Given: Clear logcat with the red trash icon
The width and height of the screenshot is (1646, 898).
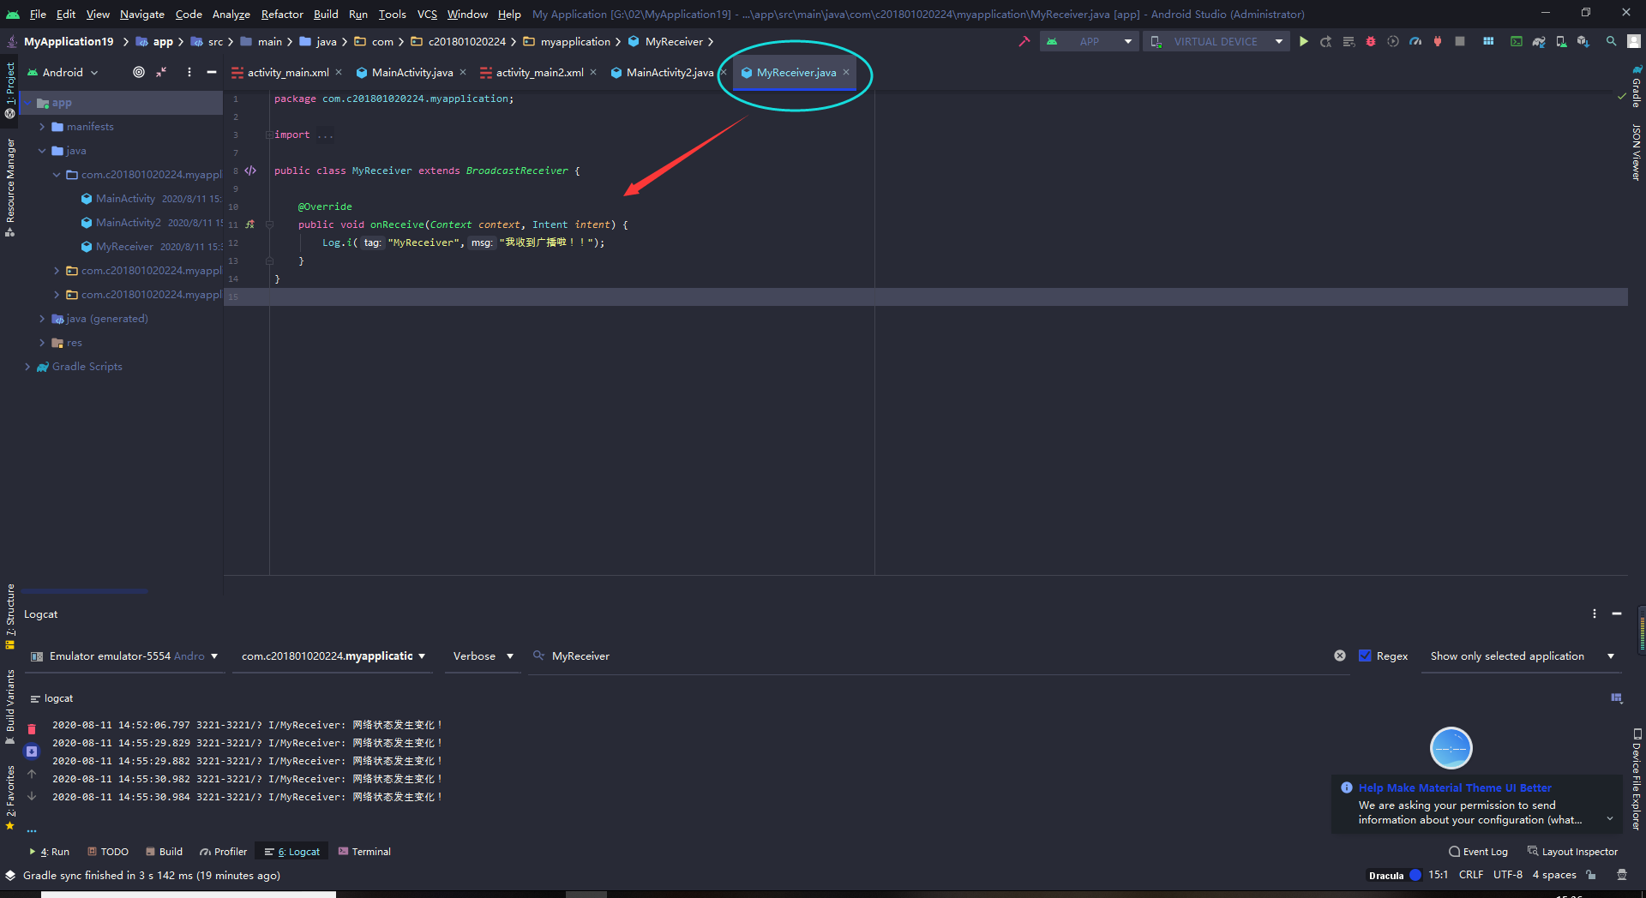Looking at the screenshot, I should [32, 729].
